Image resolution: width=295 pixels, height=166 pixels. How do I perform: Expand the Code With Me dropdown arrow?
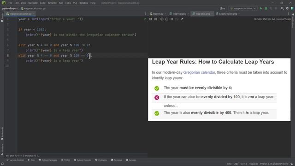pyautogui.click(x=224, y=8)
